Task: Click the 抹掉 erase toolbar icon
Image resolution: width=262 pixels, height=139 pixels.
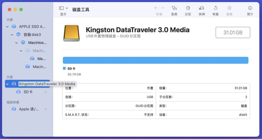Action: point(201,8)
